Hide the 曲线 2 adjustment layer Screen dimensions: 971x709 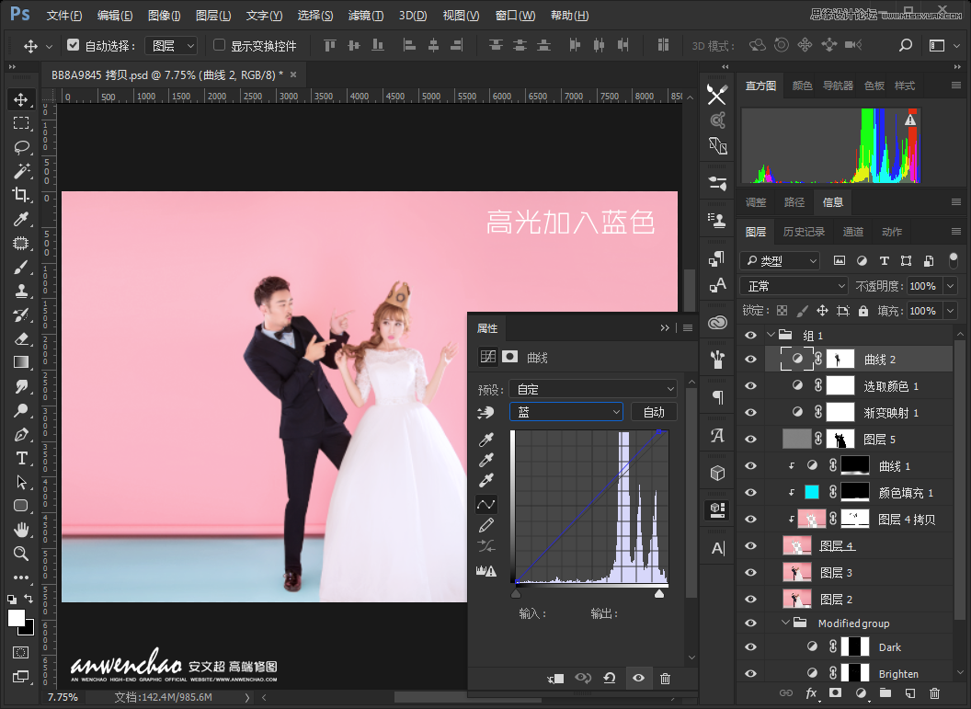(750, 359)
